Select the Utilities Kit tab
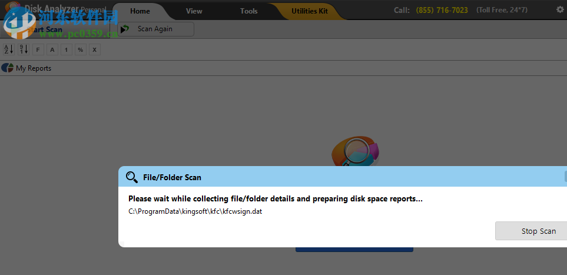Screen dimensions: 567x275 point(310,11)
